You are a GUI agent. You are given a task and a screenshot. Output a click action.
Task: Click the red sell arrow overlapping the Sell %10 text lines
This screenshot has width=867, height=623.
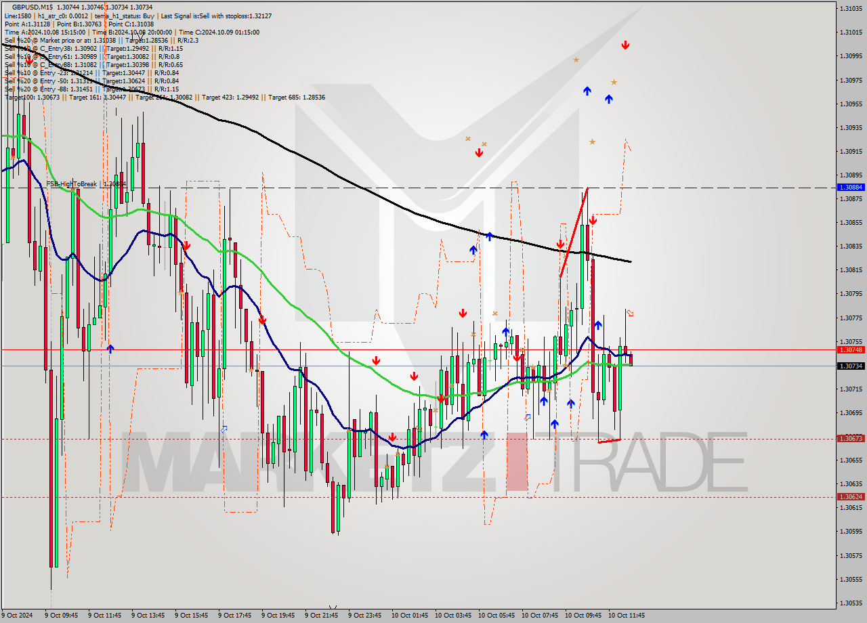(x=28, y=60)
